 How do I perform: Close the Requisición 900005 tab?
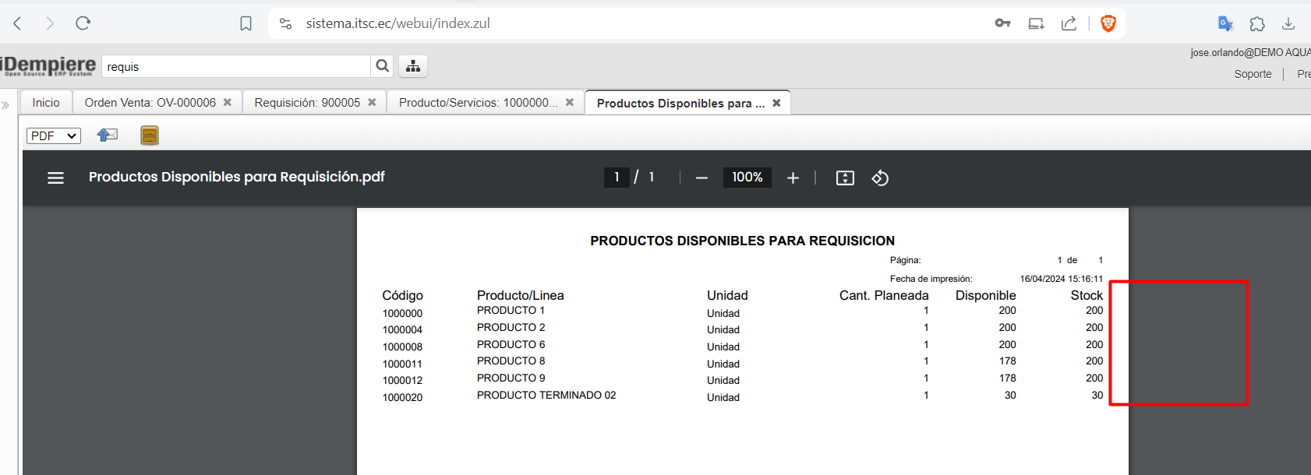[x=372, y=102]
